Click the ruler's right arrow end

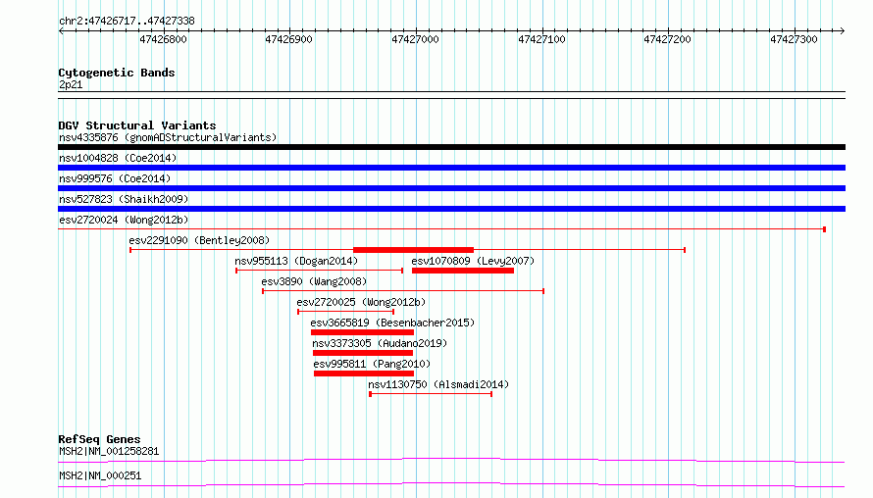pyautogui.click(x=843, y=31)
